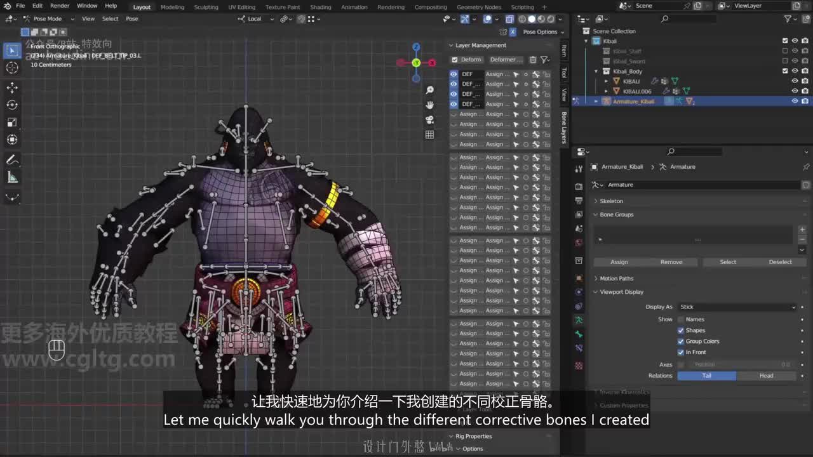Open the Bone Layers sidebar tab
The width and height of the screenshot is (813, 457).
(564, 127)
